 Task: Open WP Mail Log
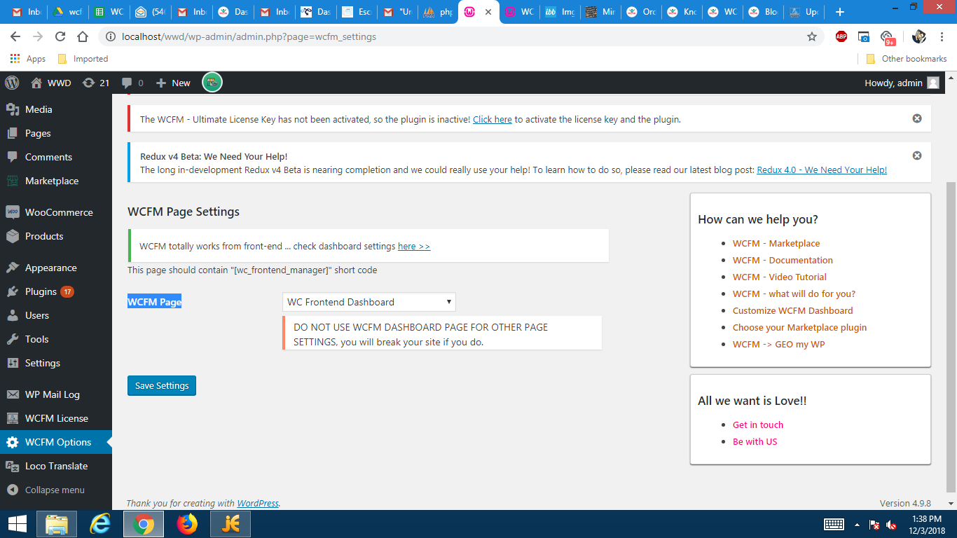point(56,394)
